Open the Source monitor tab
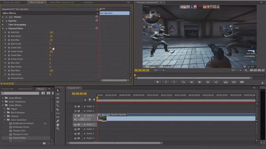Viewport: 266px width, 149px height. [12, 2]
